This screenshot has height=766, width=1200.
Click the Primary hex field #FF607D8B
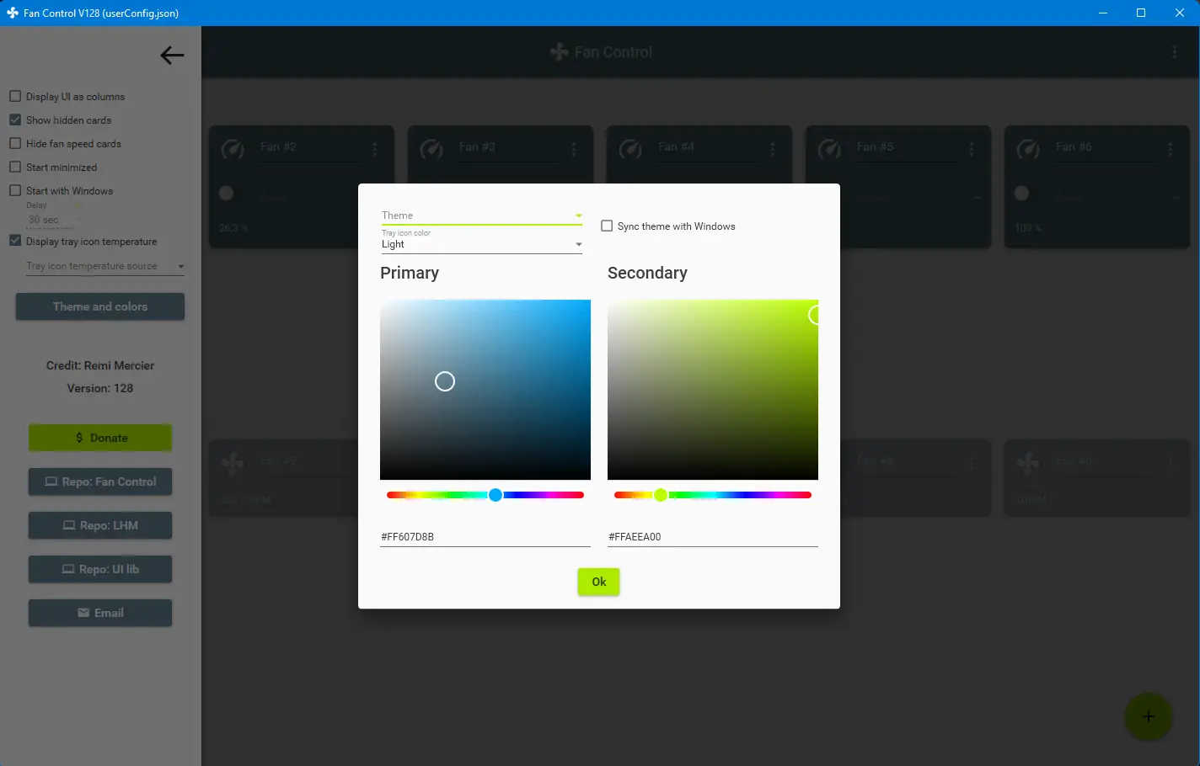(x=485, y=537)
